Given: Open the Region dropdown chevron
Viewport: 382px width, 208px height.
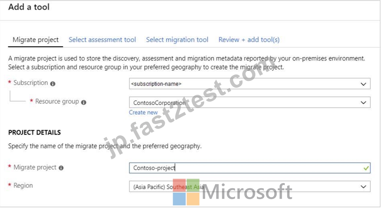Looking at the screenshot, I should pyautogui.click(x=364, y=187).
